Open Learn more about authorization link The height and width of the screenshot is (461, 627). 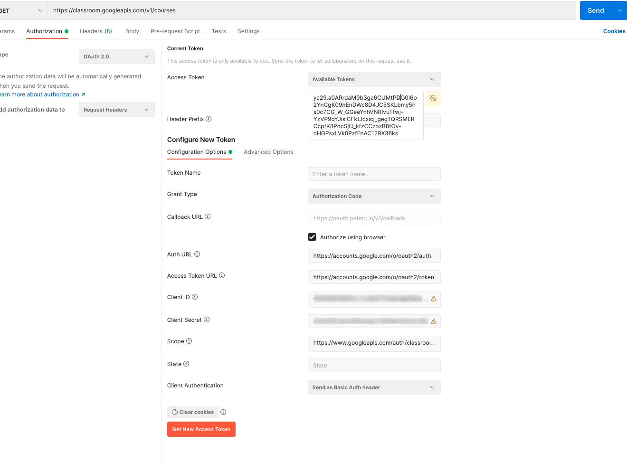pyautogui.click(x=43, y=94)
